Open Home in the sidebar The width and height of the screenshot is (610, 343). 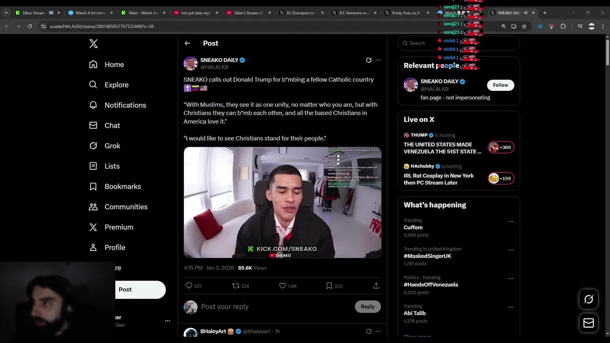pos(107,64)
